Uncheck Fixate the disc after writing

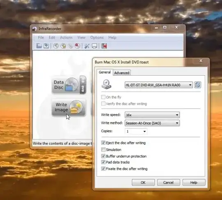(103, 169)
